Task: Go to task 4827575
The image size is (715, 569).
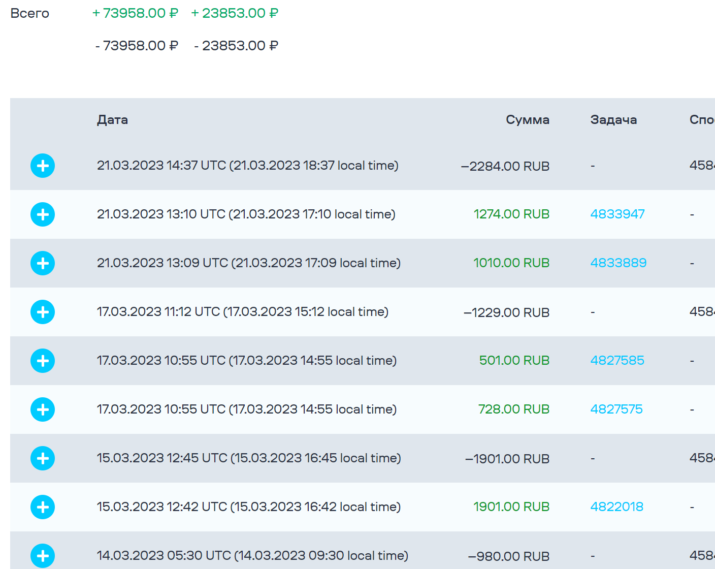Action: [x=616, y=409]
